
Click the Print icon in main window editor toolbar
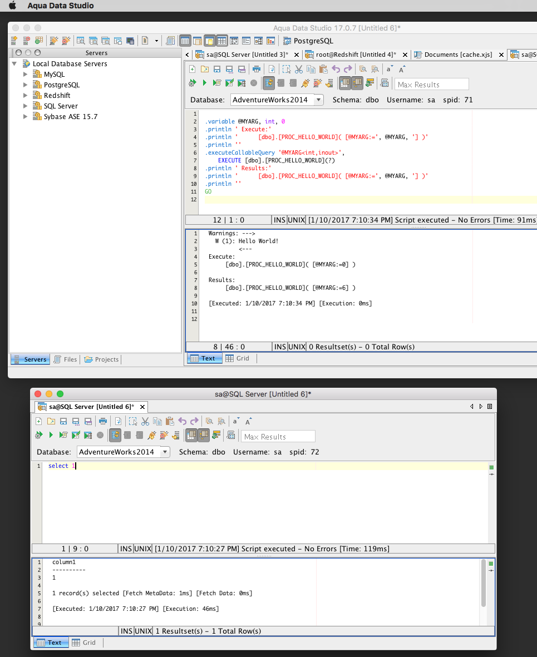[x=257, y=69]
